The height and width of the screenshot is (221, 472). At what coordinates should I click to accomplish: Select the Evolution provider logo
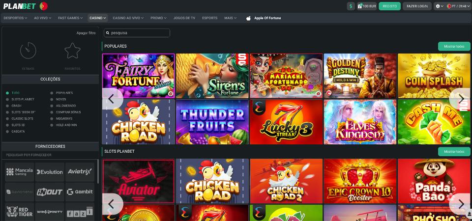tap(50, 172)
